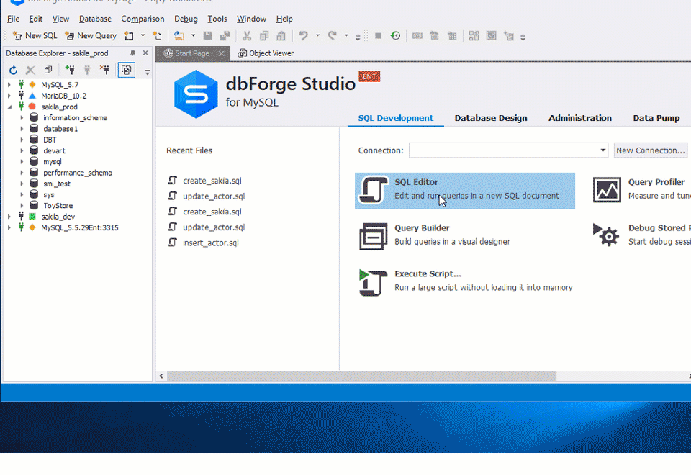This screenshot has width=691, height=475.
Task: Click the Query Builder title text
Action: point(423,228)
